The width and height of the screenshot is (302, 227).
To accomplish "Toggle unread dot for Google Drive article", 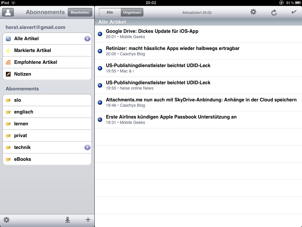I will tap(100, 34).
